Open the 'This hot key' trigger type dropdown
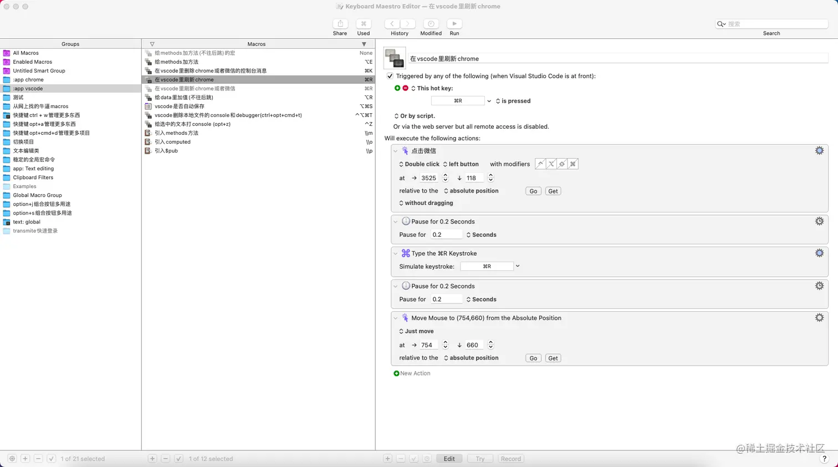838x467 pixels. 432,88
